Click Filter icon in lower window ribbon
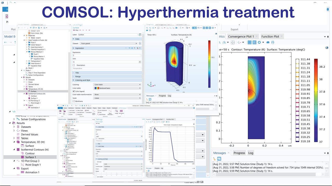Screen dimensions: 332x186 (98, 112)
